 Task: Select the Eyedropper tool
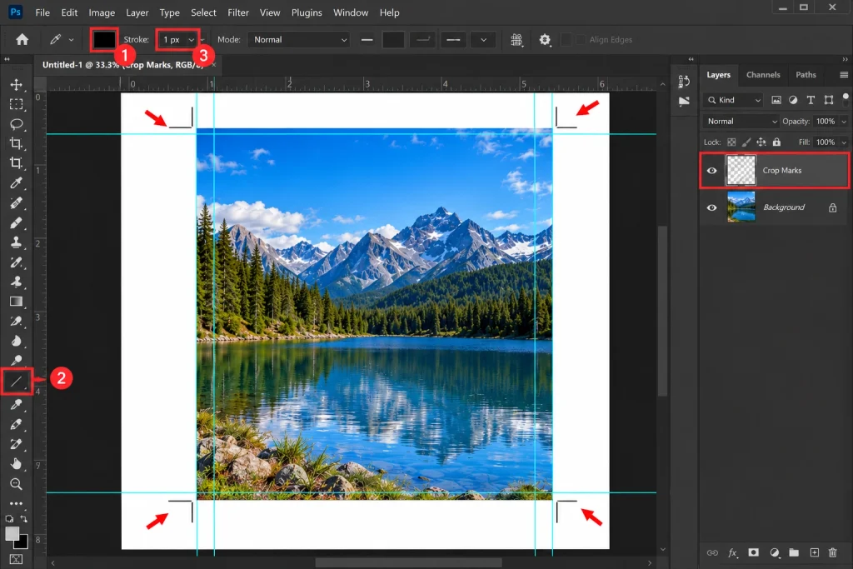coord(17,182)
